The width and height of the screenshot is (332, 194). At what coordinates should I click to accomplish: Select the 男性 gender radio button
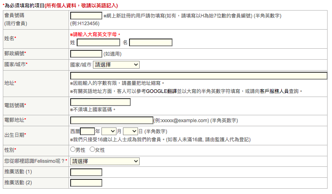tap(73, 149)
